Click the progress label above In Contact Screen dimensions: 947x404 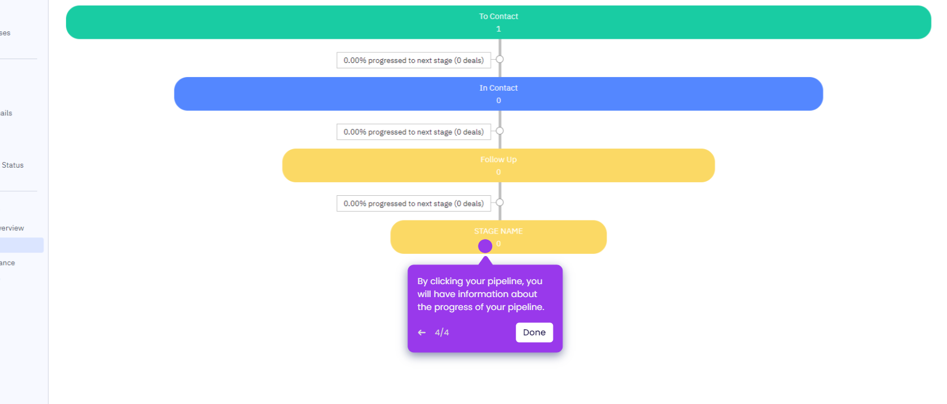tap(414, 60)
